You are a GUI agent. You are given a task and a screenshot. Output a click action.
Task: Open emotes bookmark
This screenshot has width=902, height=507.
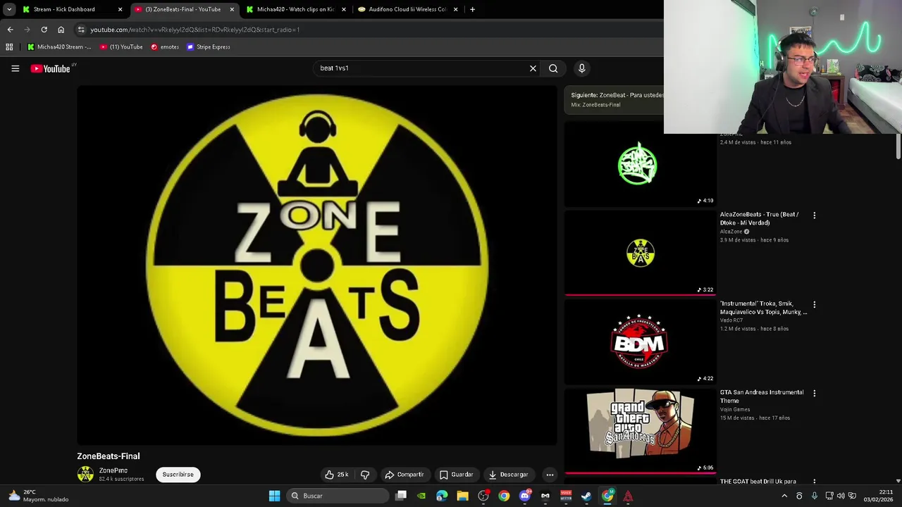point(165,47)
